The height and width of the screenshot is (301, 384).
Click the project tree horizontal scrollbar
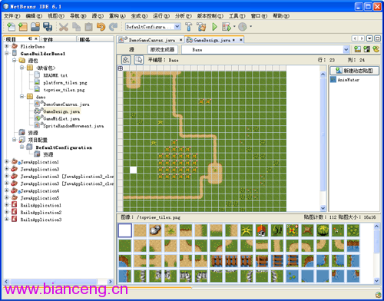(x=54, y=281)
